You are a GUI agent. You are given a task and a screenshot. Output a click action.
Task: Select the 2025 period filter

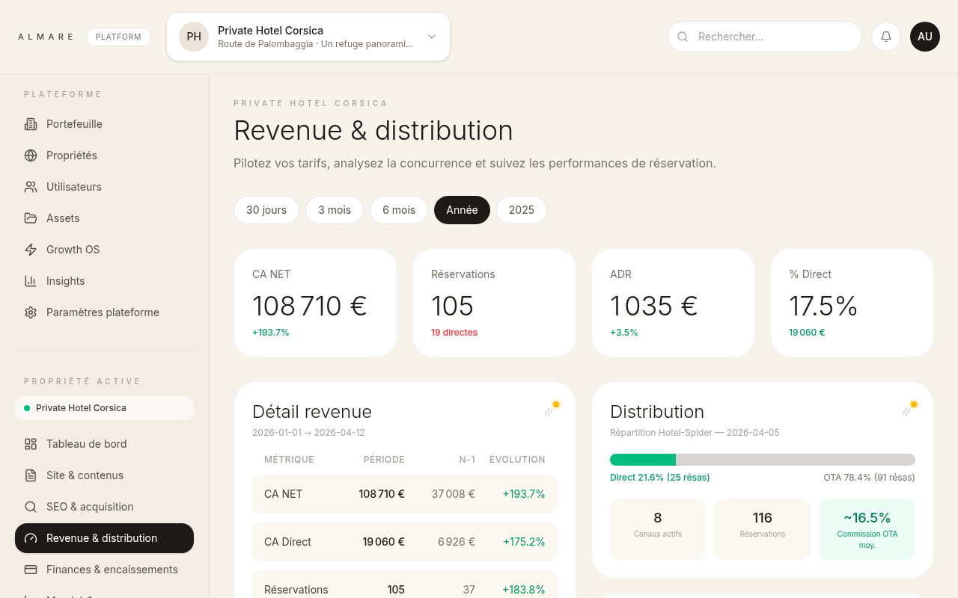click(522, 210)
